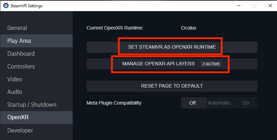The height and width of the screenshot is (140, 277).
Task: Open the General settings tab
Action: click(x=36, y=28)
